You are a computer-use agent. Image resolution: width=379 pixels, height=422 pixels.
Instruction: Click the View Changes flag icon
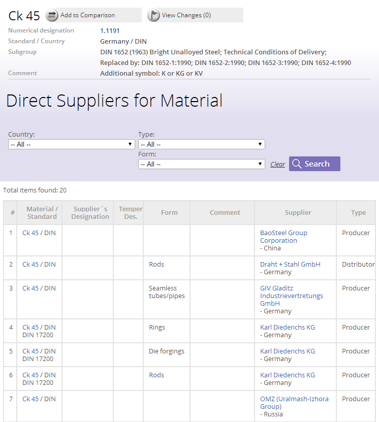[154, 15]
